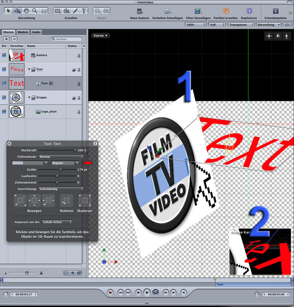
Task: Uncheck the Kamera layer checkbox
Action: (4, 55)
